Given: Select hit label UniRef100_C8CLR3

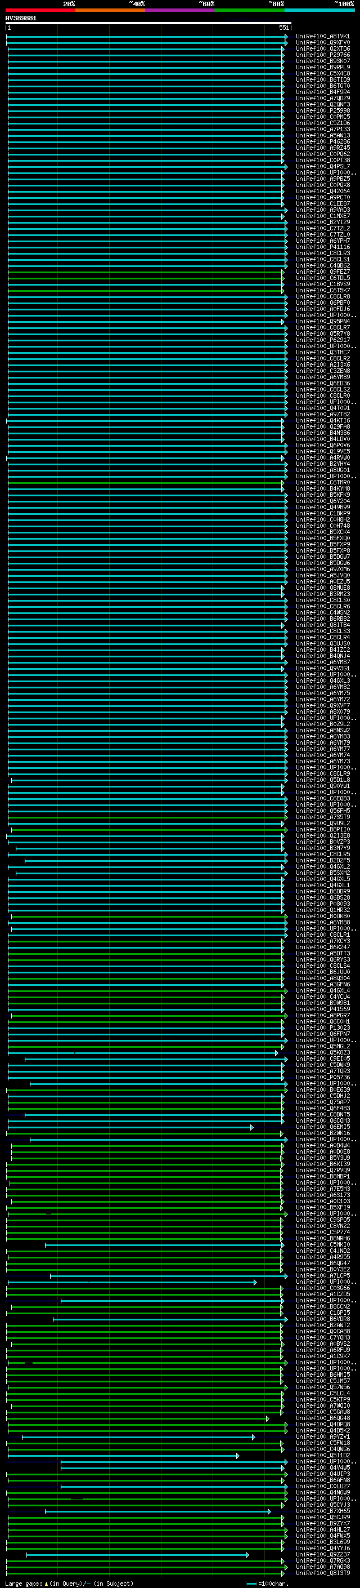Looking at the screenshot, I should point(322,253).
